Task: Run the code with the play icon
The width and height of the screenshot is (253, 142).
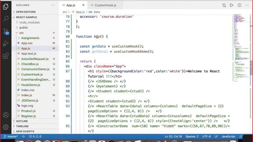Action: click(x=232, y=5)
